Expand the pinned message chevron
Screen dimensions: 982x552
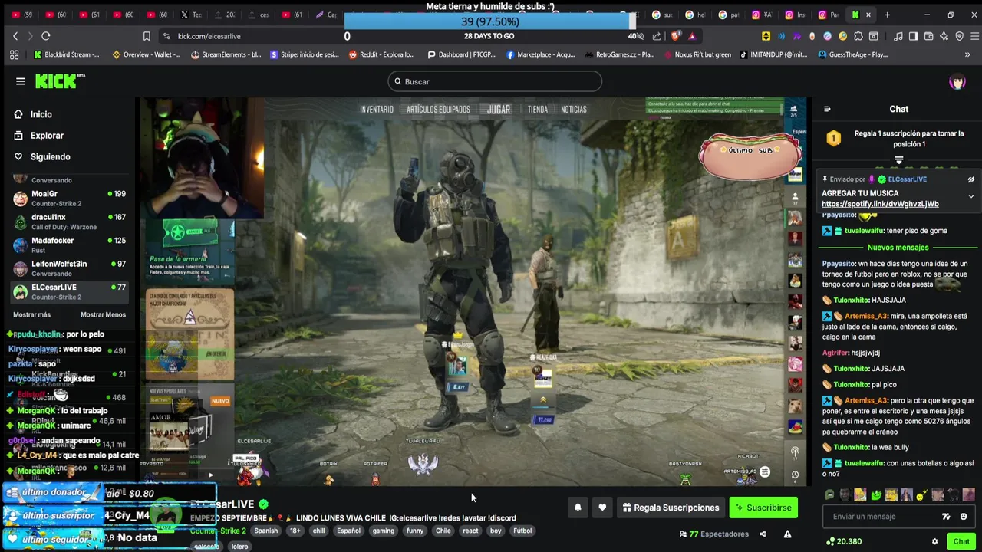point(970,196)
